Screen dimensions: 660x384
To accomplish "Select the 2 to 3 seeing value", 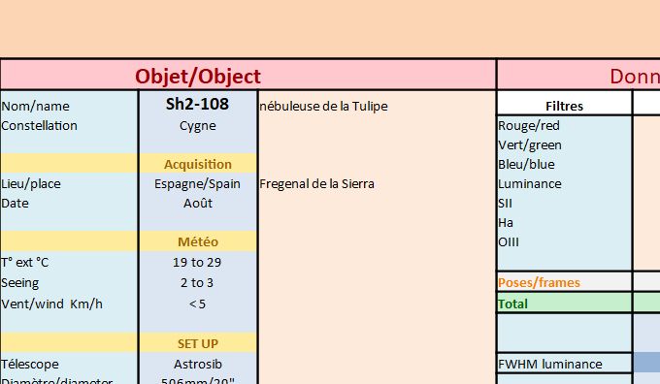I will coord(197,282).
